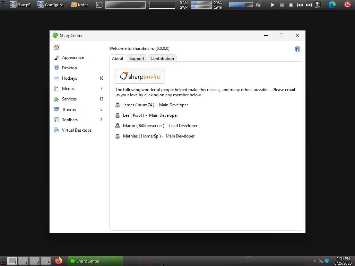355x266 pixels.
Task: Click the SWP usage meter bar
Action: [201, 7]
